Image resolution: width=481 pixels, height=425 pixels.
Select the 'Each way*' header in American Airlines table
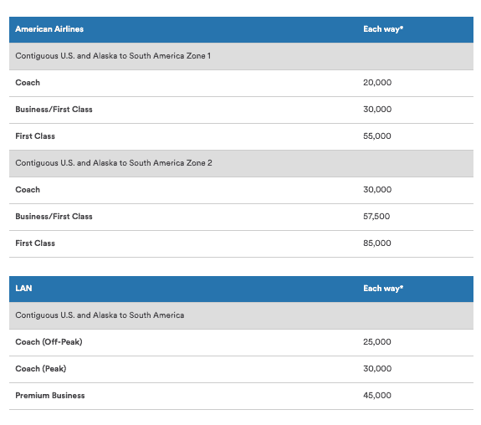[383, 29]
